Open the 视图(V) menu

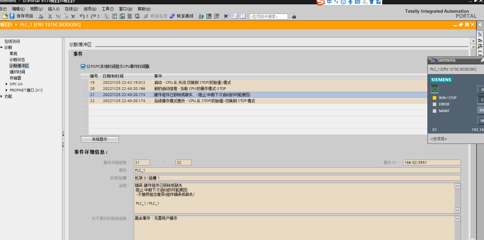coord(36,9)
